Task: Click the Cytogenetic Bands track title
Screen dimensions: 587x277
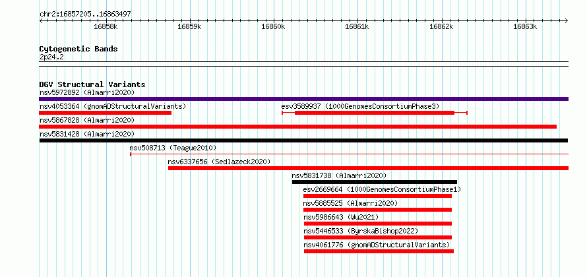Action: point(78,49)
